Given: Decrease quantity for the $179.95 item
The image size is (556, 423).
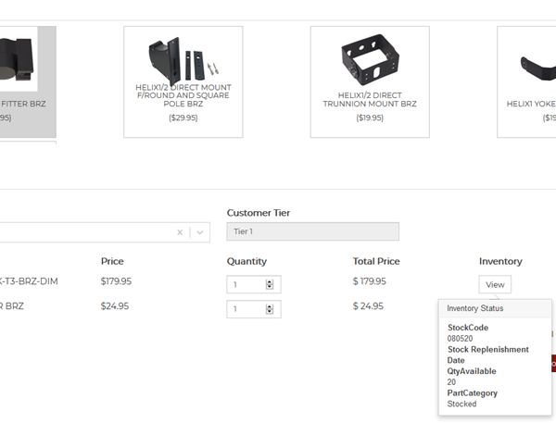Looking at the screenshot, I should 270,288.
